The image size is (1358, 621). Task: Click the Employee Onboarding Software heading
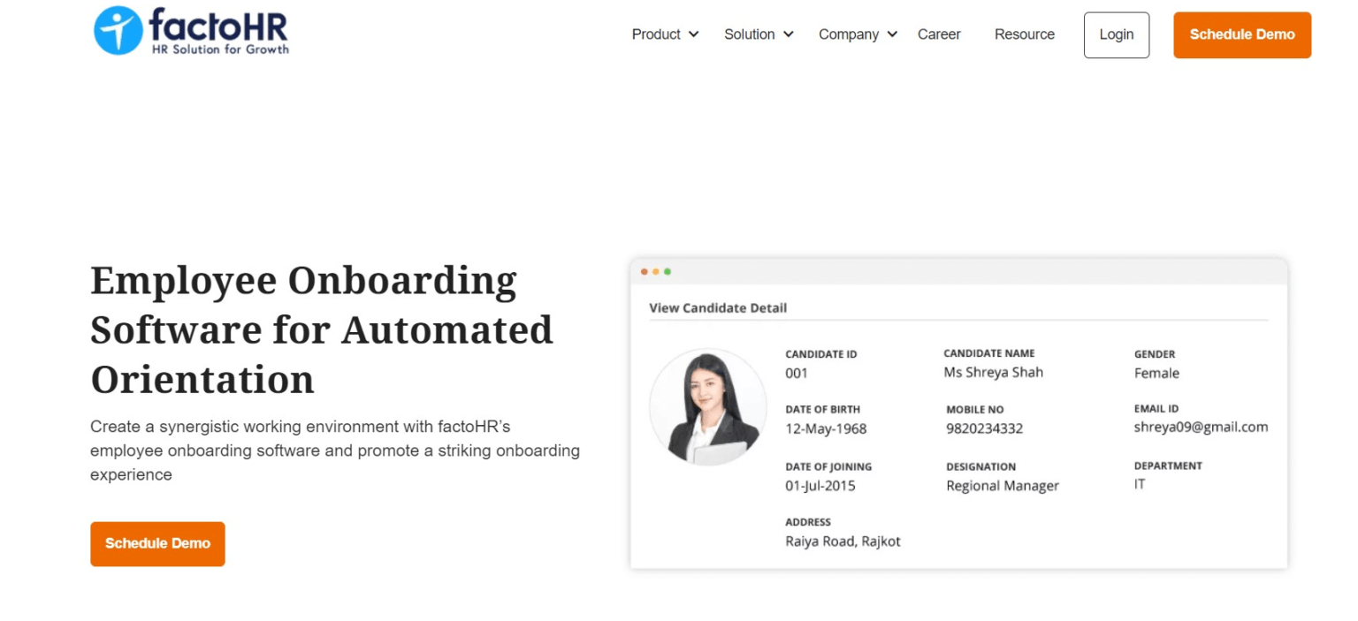(321, 330)
